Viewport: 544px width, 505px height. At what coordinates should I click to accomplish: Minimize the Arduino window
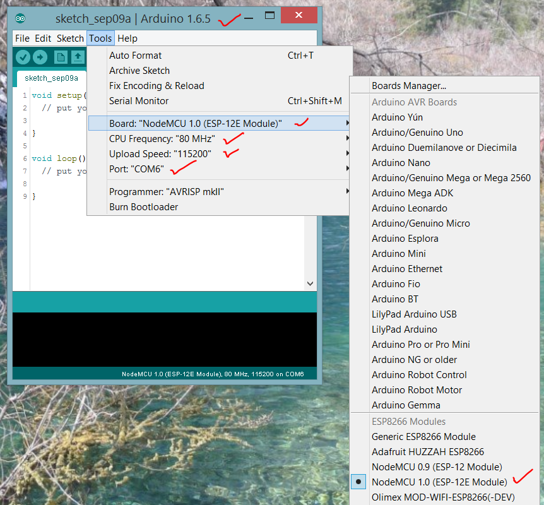[249, 18]
